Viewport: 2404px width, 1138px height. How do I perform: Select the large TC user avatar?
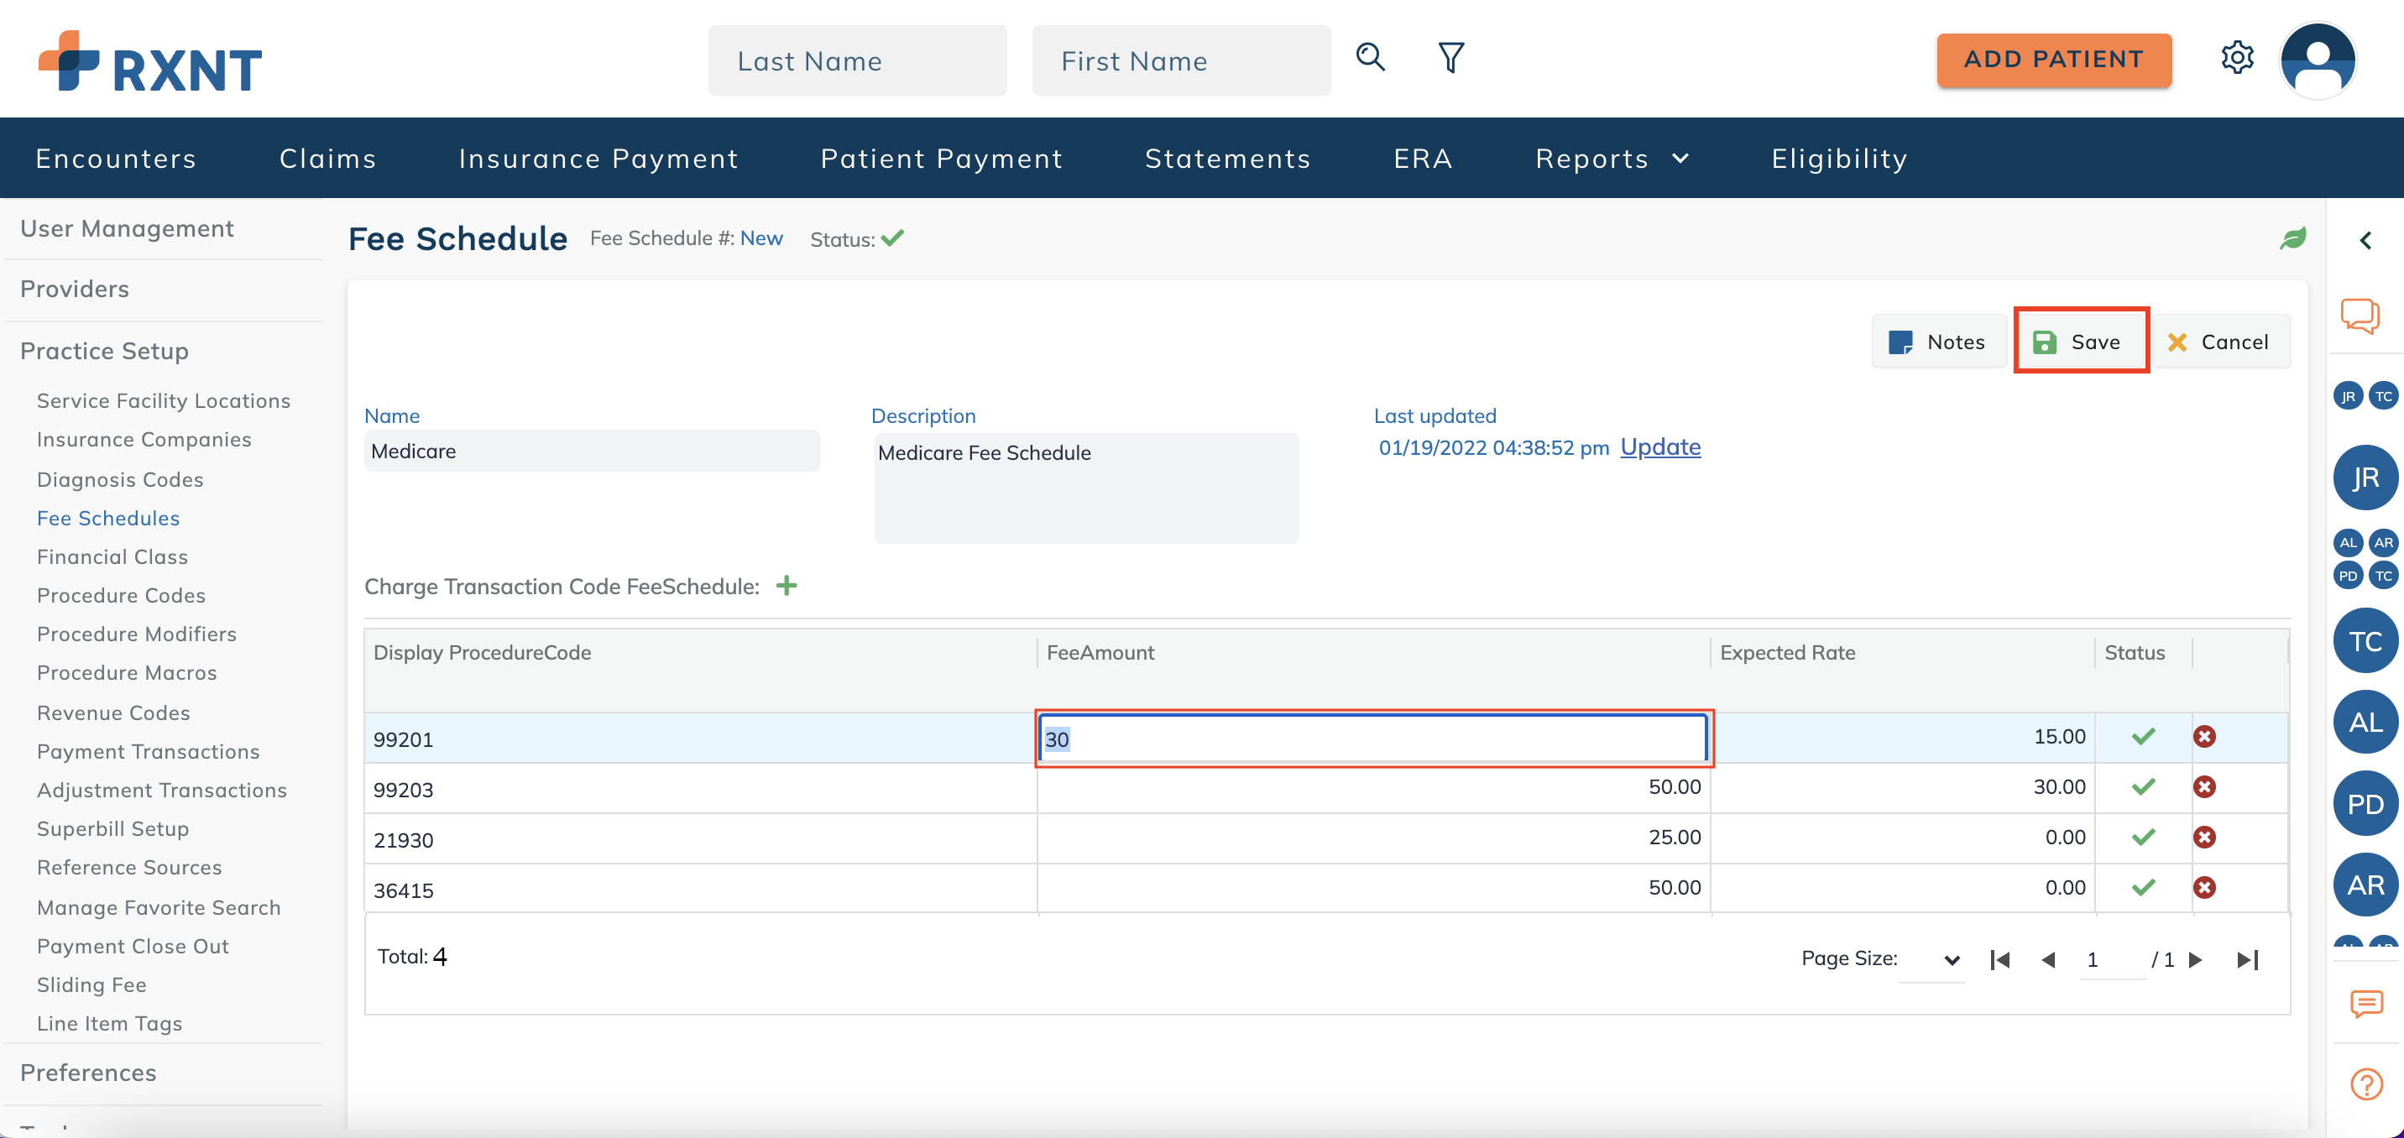point(2365,641)
